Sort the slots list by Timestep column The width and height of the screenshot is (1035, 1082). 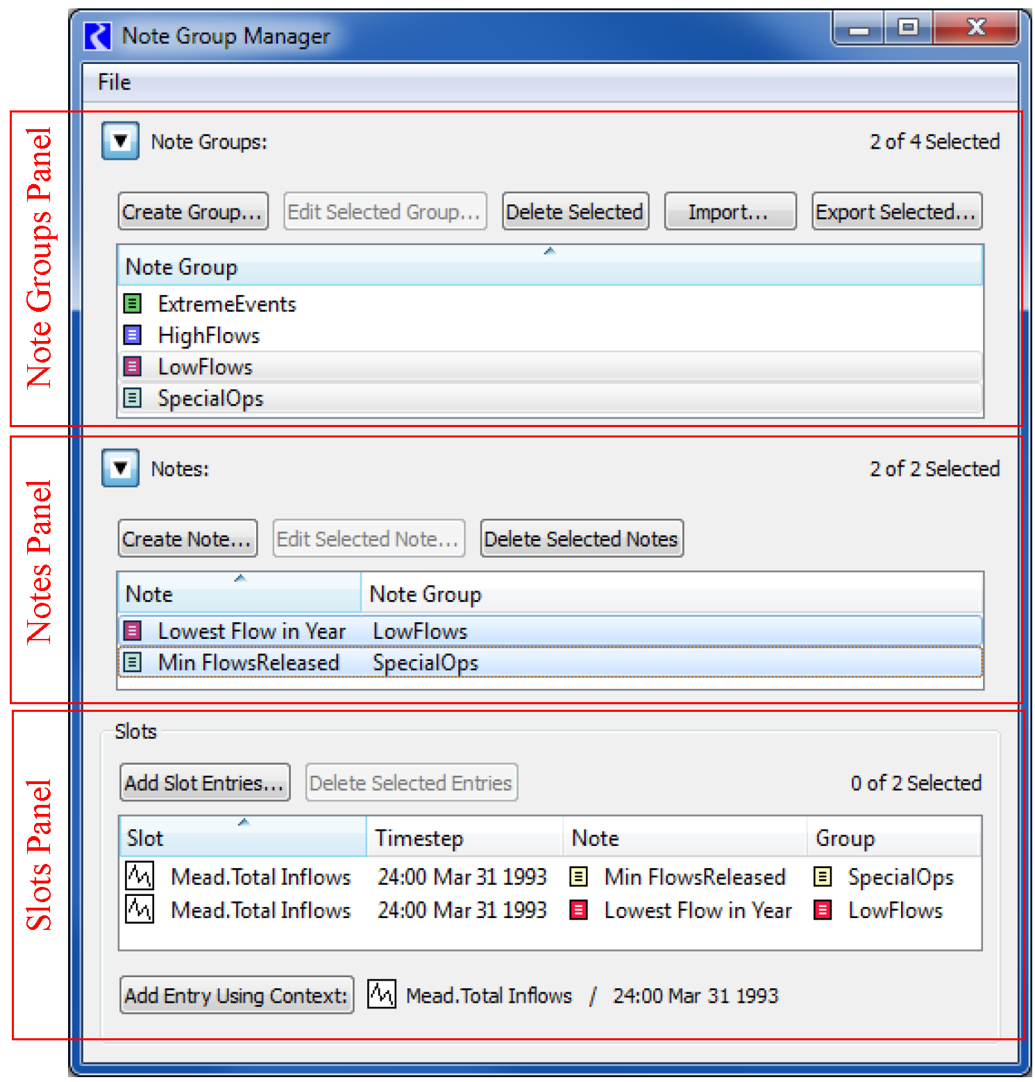(x=464, y=838)
